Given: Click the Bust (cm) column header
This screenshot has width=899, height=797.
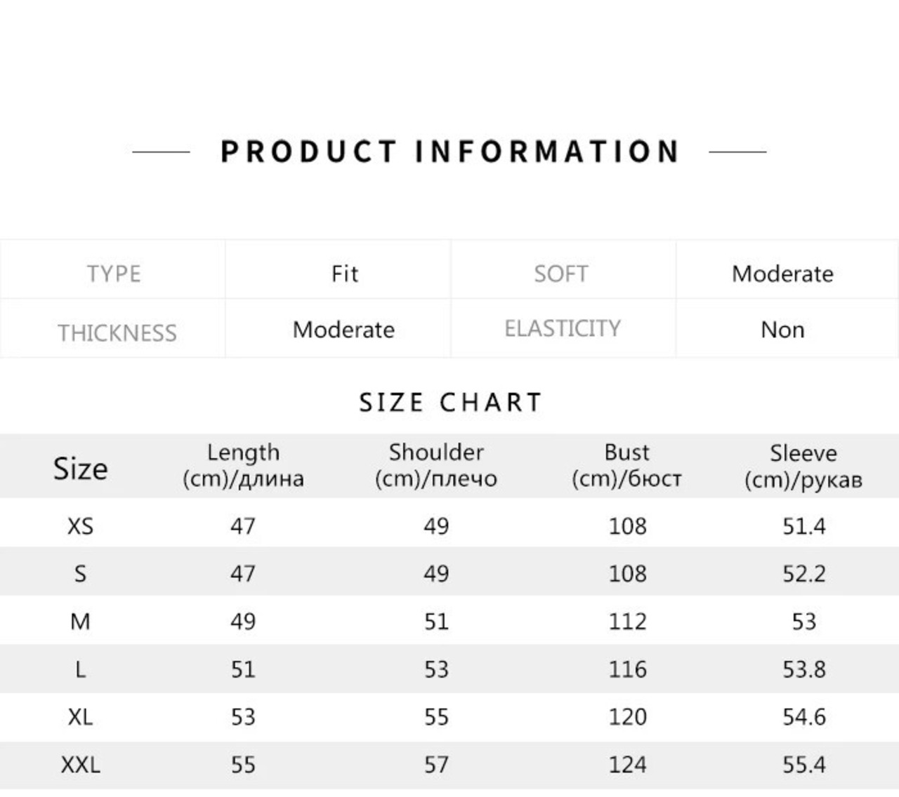Looking at the screenshot, I should click(x=627, y=466).
